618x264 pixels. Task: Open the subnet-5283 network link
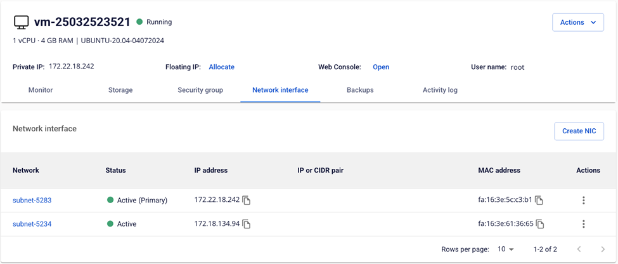[32, 201]
